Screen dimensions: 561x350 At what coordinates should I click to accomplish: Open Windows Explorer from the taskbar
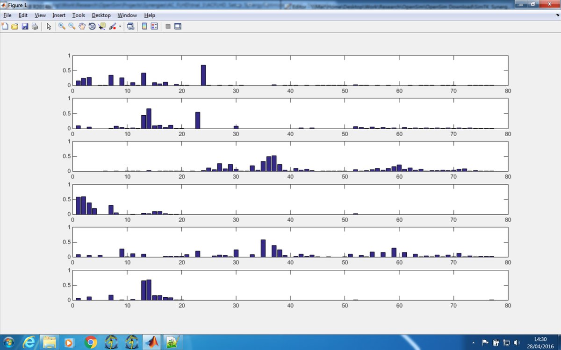pyautogui.click(x=50, y=342)
